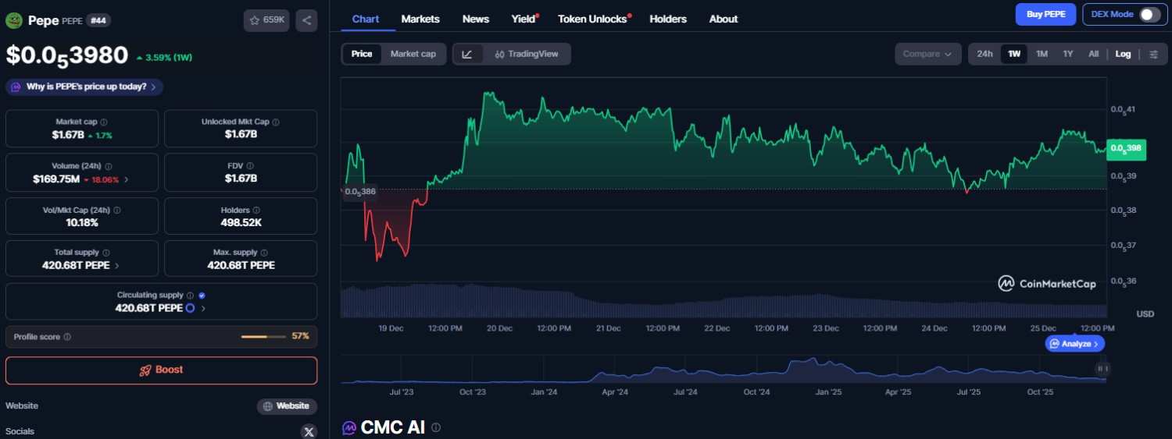
Task: Toggle DEX Mode switch
Action: [1149, 14]
